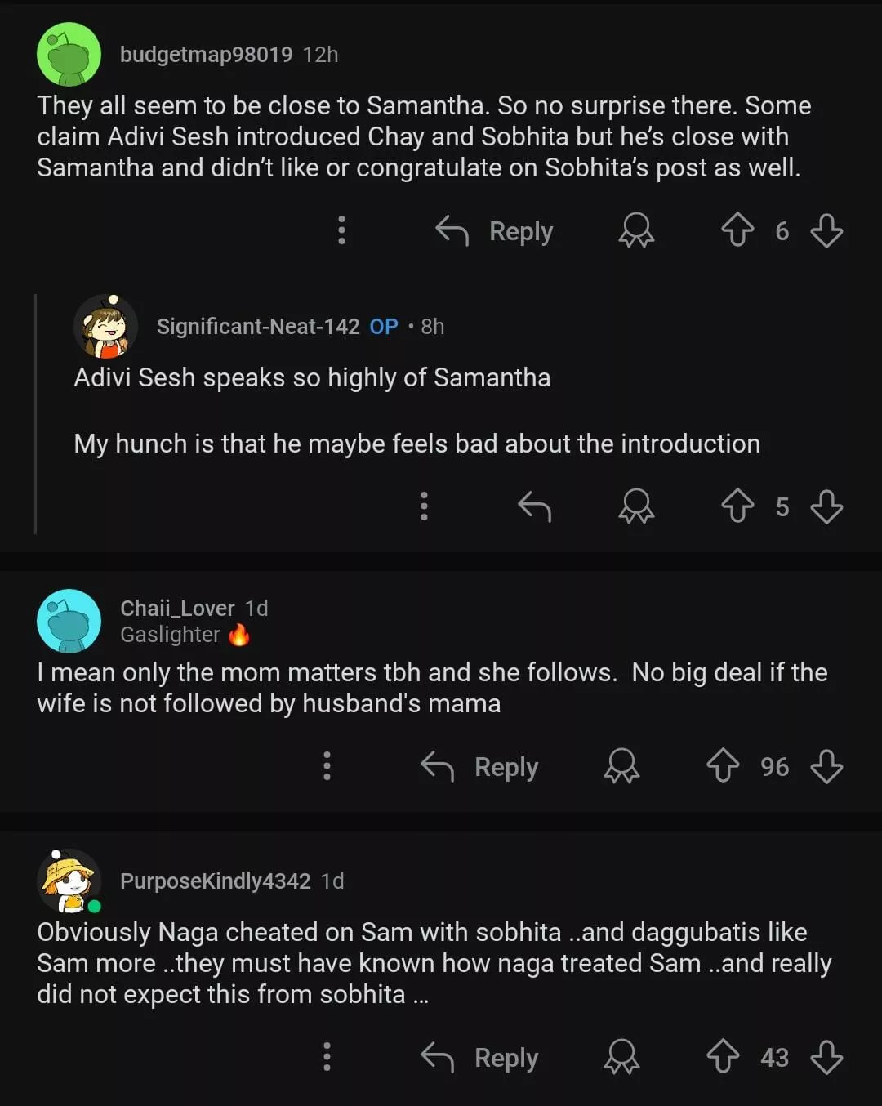Award Significant-Neat-142's reply

pos(636,506)
